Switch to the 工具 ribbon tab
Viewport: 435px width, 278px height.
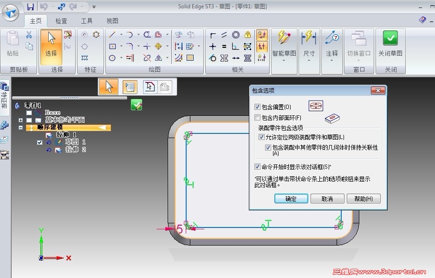pos(86,21)
